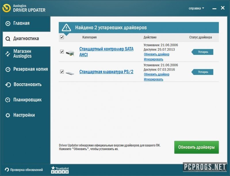Click the Auslogics Driver Updater logo icon
230x176 pixels.
[x=7, y=8]
